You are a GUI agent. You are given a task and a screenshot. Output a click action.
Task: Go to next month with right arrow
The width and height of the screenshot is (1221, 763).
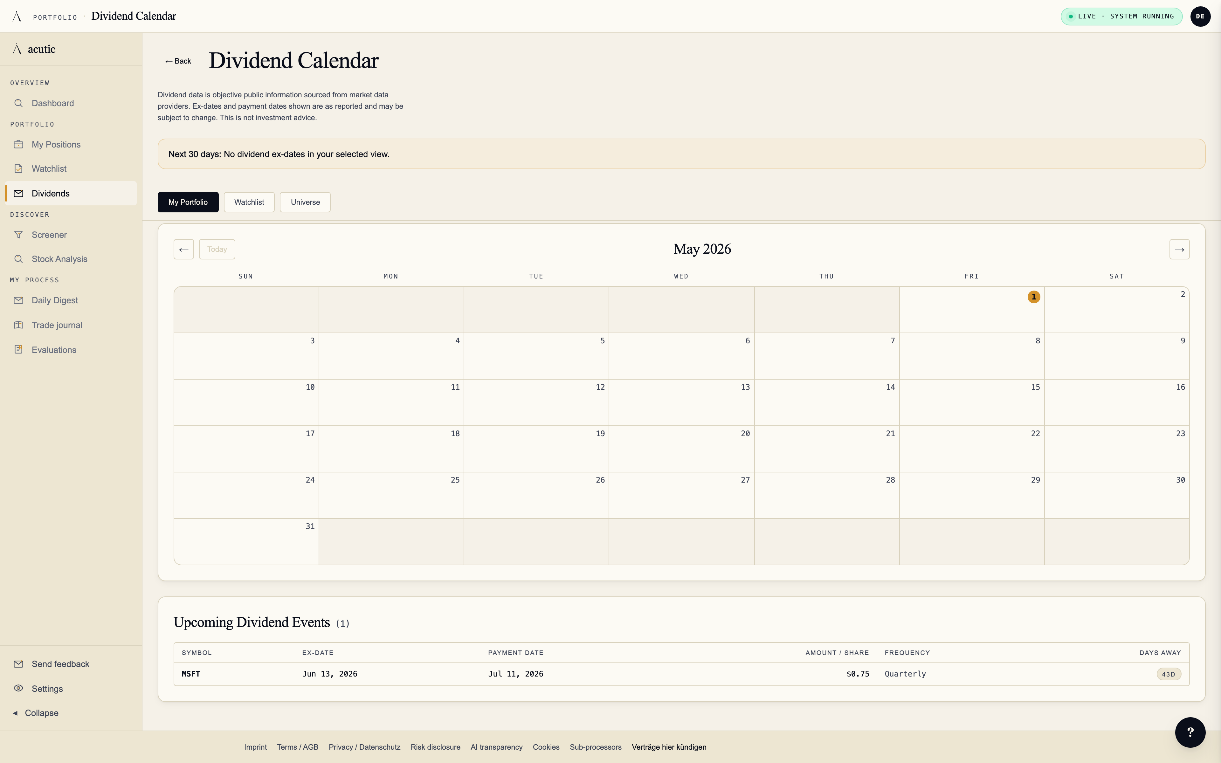(1179, 249)
